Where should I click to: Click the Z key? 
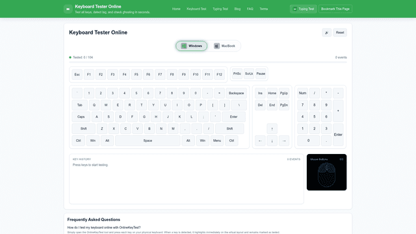pyautogui.click(x=102, y=129)
